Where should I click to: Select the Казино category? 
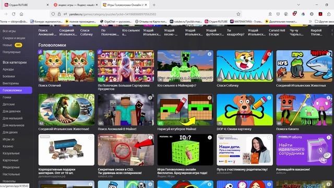tap(8, 146)
